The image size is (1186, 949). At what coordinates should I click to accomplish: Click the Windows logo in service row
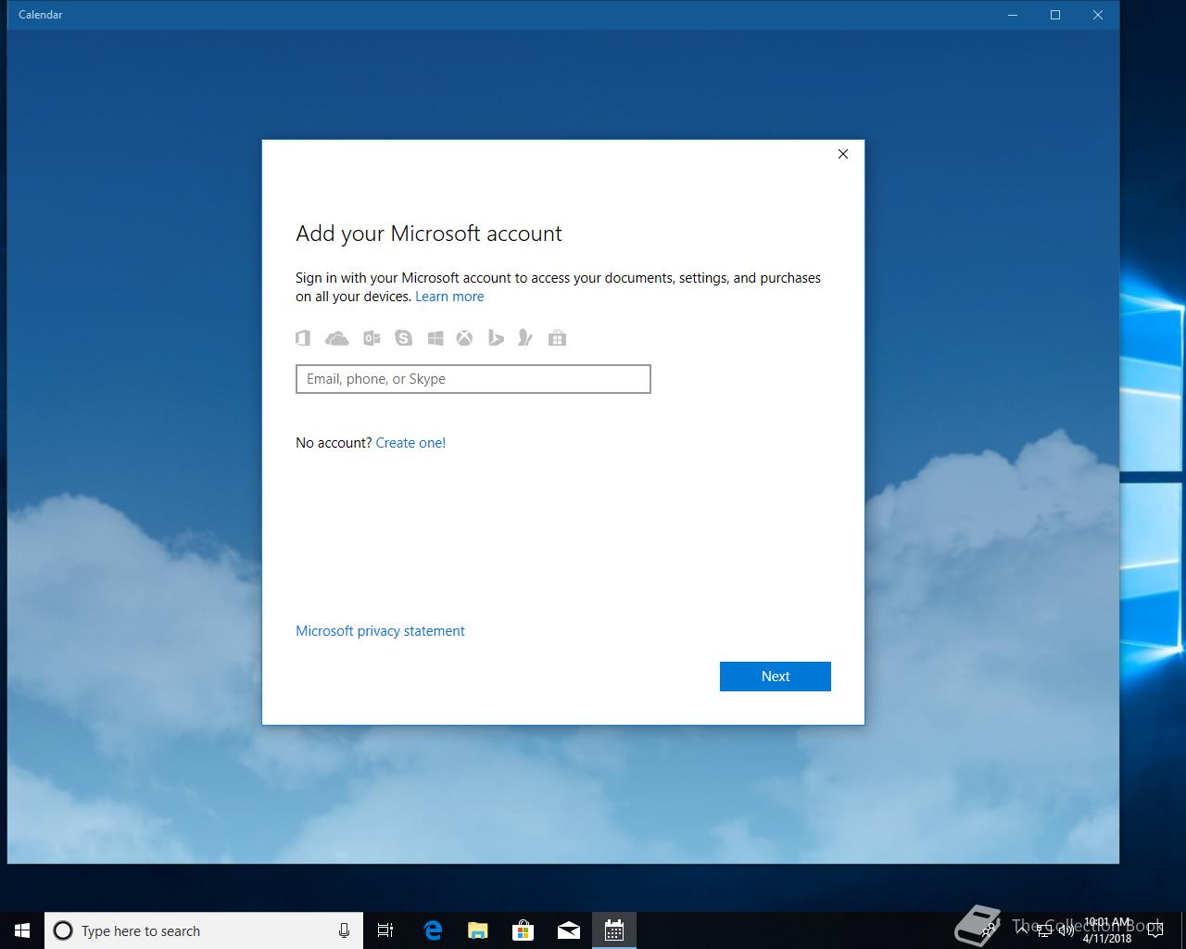click(x=435, y=338)
